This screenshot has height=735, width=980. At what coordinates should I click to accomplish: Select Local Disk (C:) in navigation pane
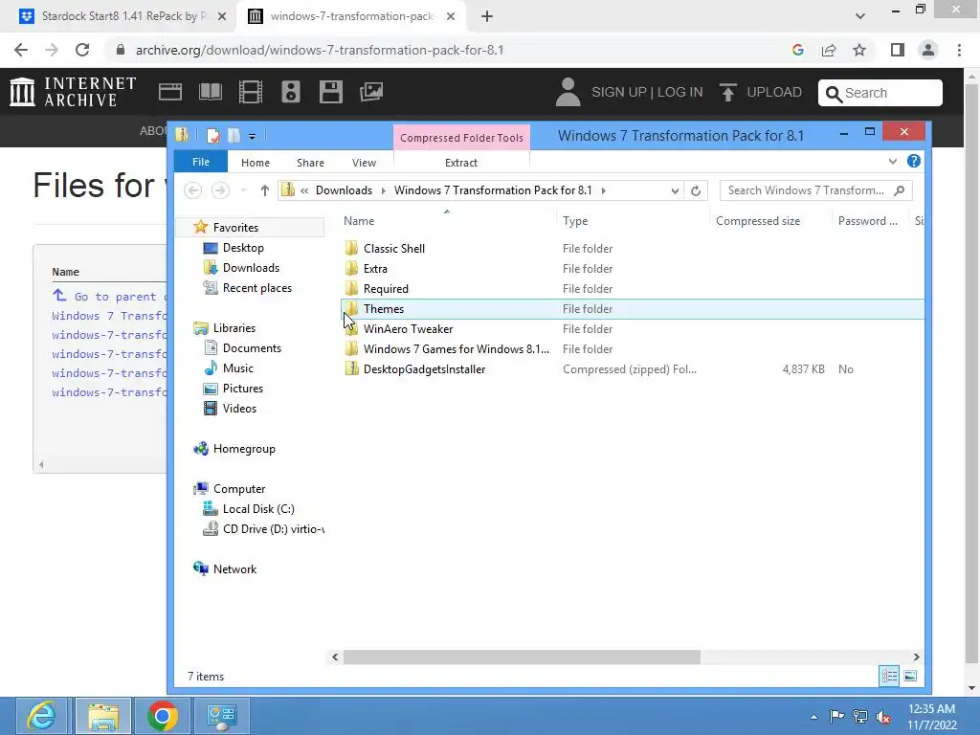(258, 509)
